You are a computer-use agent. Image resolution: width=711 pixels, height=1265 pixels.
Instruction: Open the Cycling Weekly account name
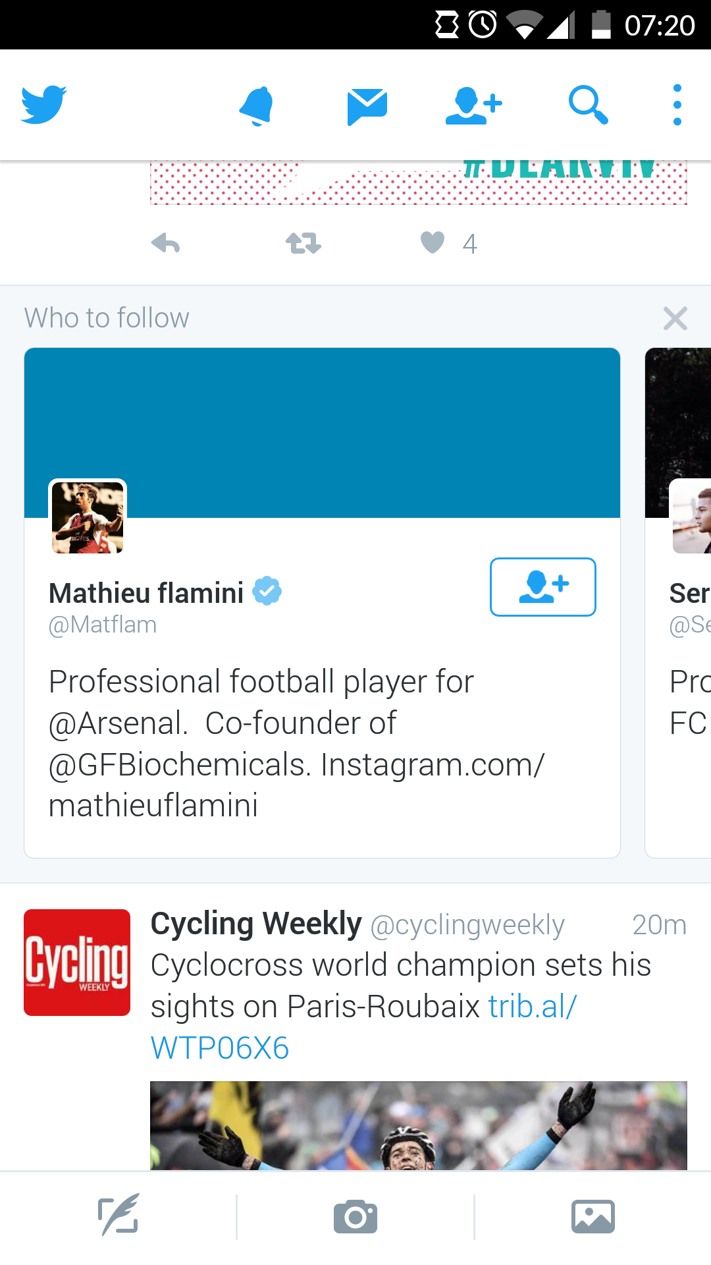256,924
